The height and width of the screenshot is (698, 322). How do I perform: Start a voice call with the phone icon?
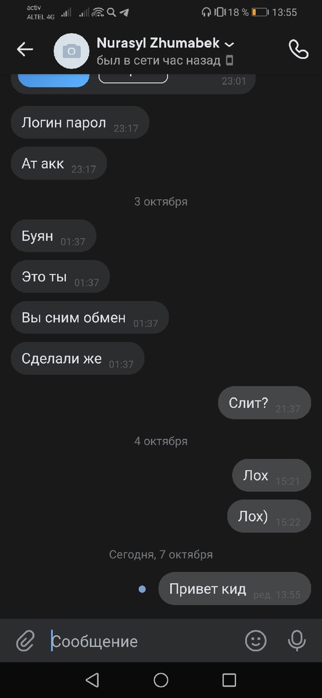(298, 49)
